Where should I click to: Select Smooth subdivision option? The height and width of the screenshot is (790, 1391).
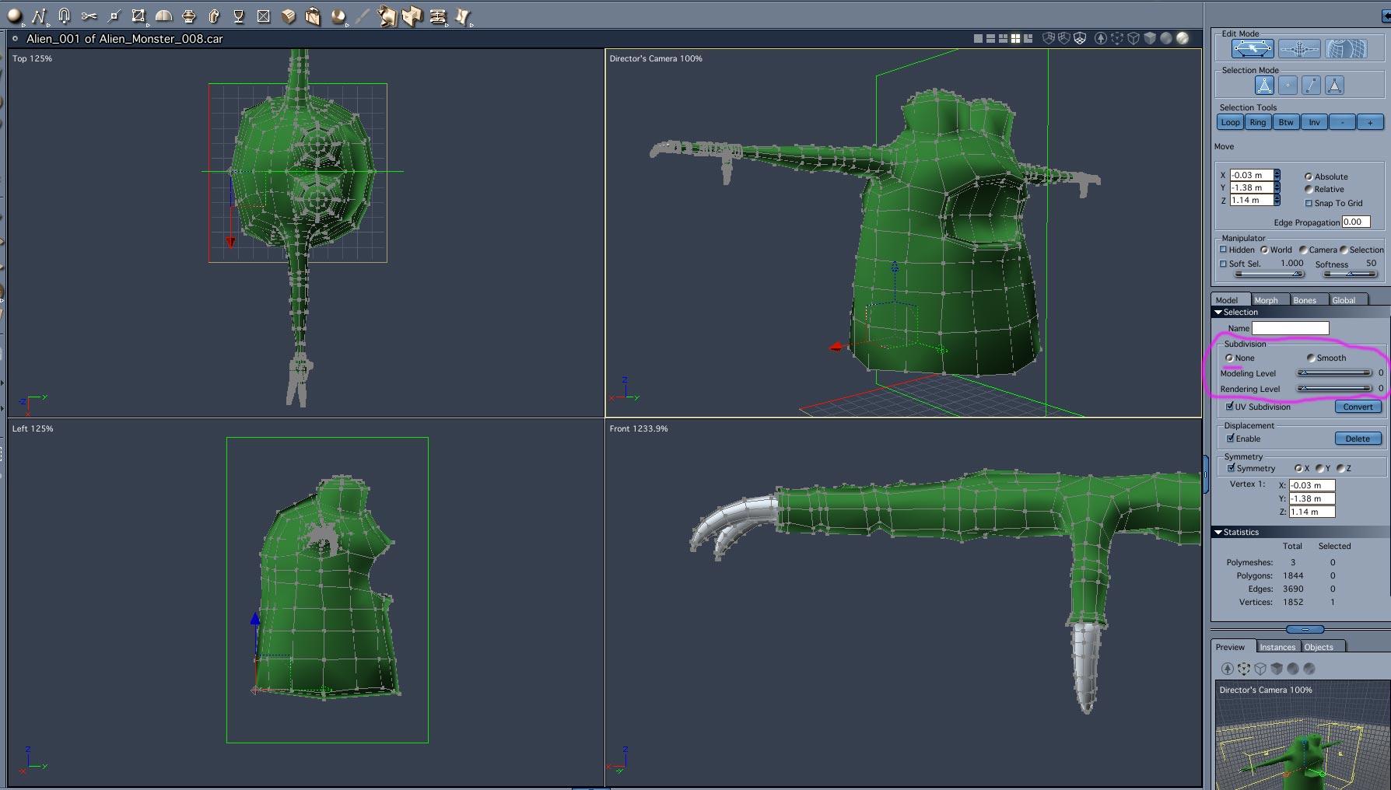pos(1311,358)
